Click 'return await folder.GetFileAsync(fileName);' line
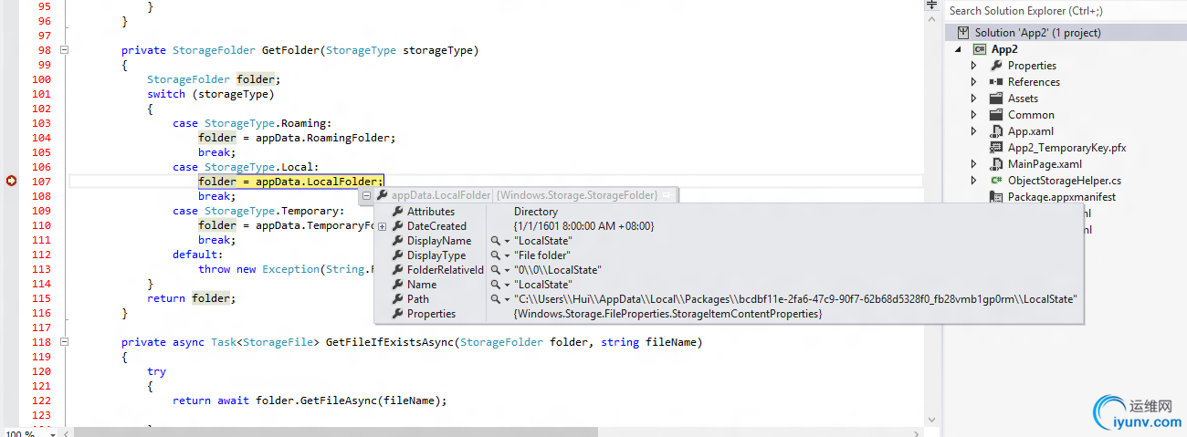1187x437 pixels. click(x=310, y=401)
